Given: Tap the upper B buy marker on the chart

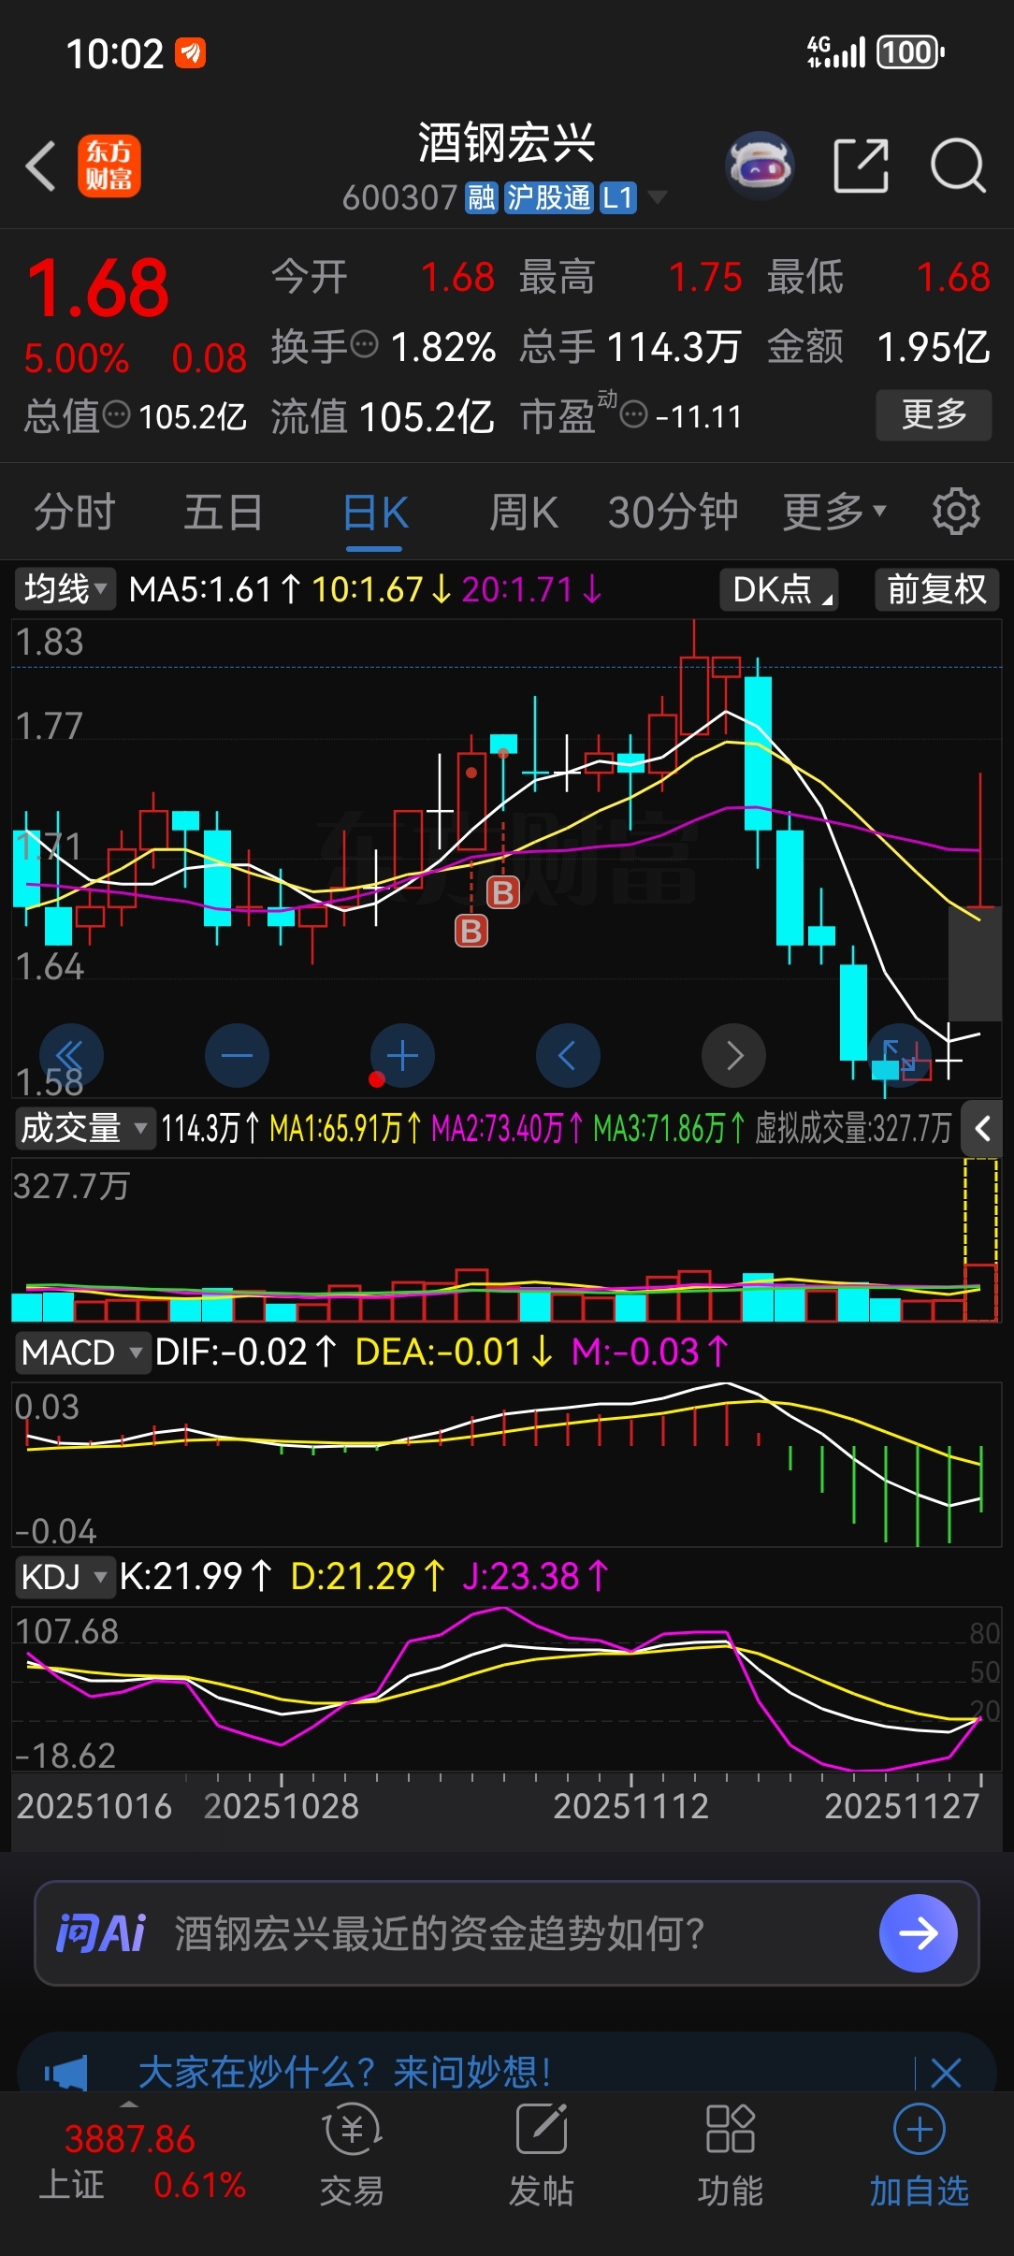Looking at the screenshot, I should 503,892.
